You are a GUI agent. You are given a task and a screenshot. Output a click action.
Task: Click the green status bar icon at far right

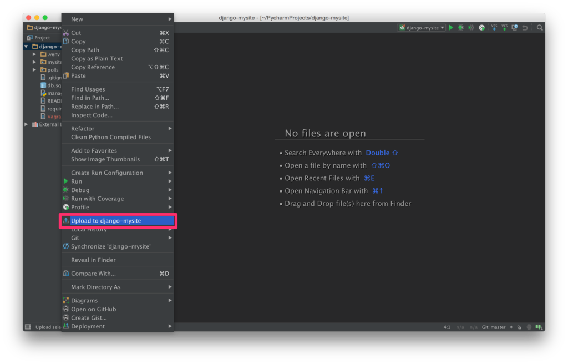click(539, 327)
